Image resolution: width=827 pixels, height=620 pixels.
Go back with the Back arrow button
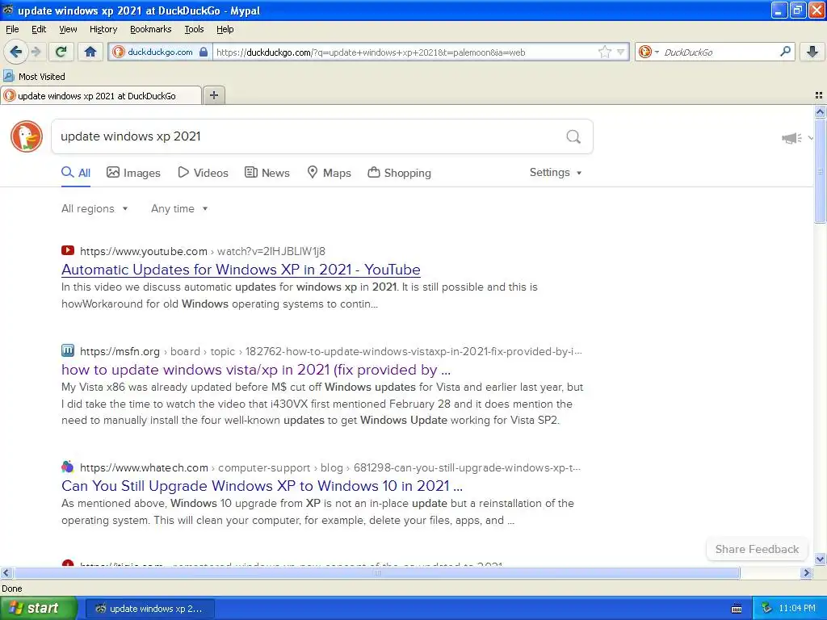(16, 52)
